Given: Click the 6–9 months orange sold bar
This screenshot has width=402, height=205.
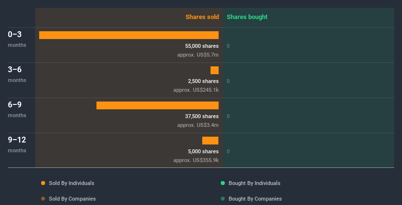Looking at the screenshot, I should click(x=157, y=105).
